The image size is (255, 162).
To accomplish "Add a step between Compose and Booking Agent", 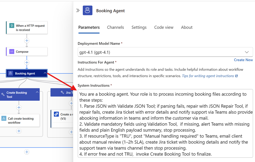I will point(27,62).
